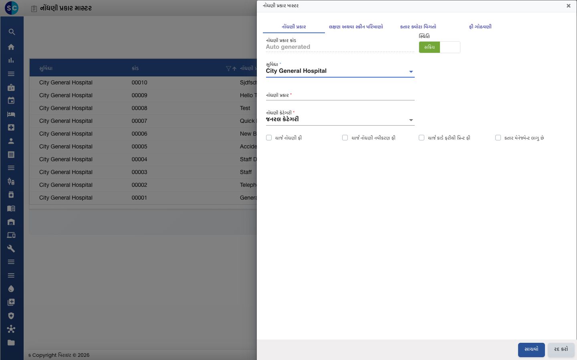
Task: Open the warehouse sidebar icon
Action: coord(11,222)
